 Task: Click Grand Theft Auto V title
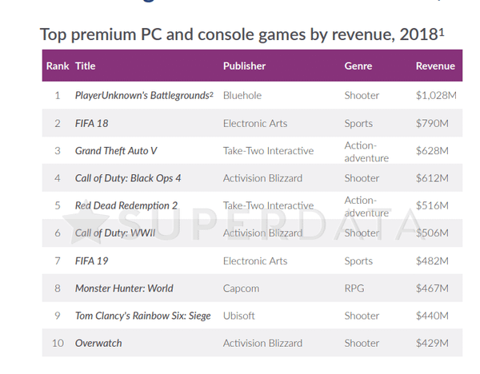pos(116,151)
